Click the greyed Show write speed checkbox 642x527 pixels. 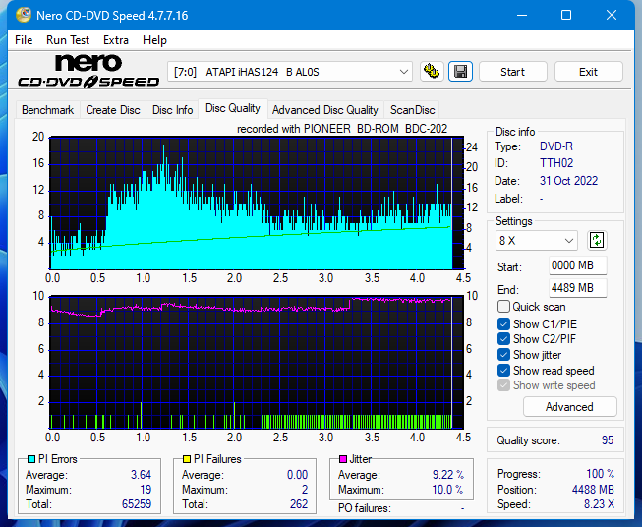tap(503, 385)
